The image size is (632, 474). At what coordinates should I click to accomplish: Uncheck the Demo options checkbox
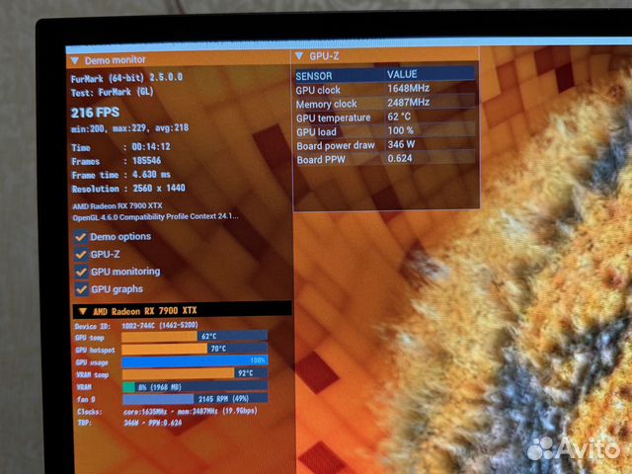click(x=81, y=237)
